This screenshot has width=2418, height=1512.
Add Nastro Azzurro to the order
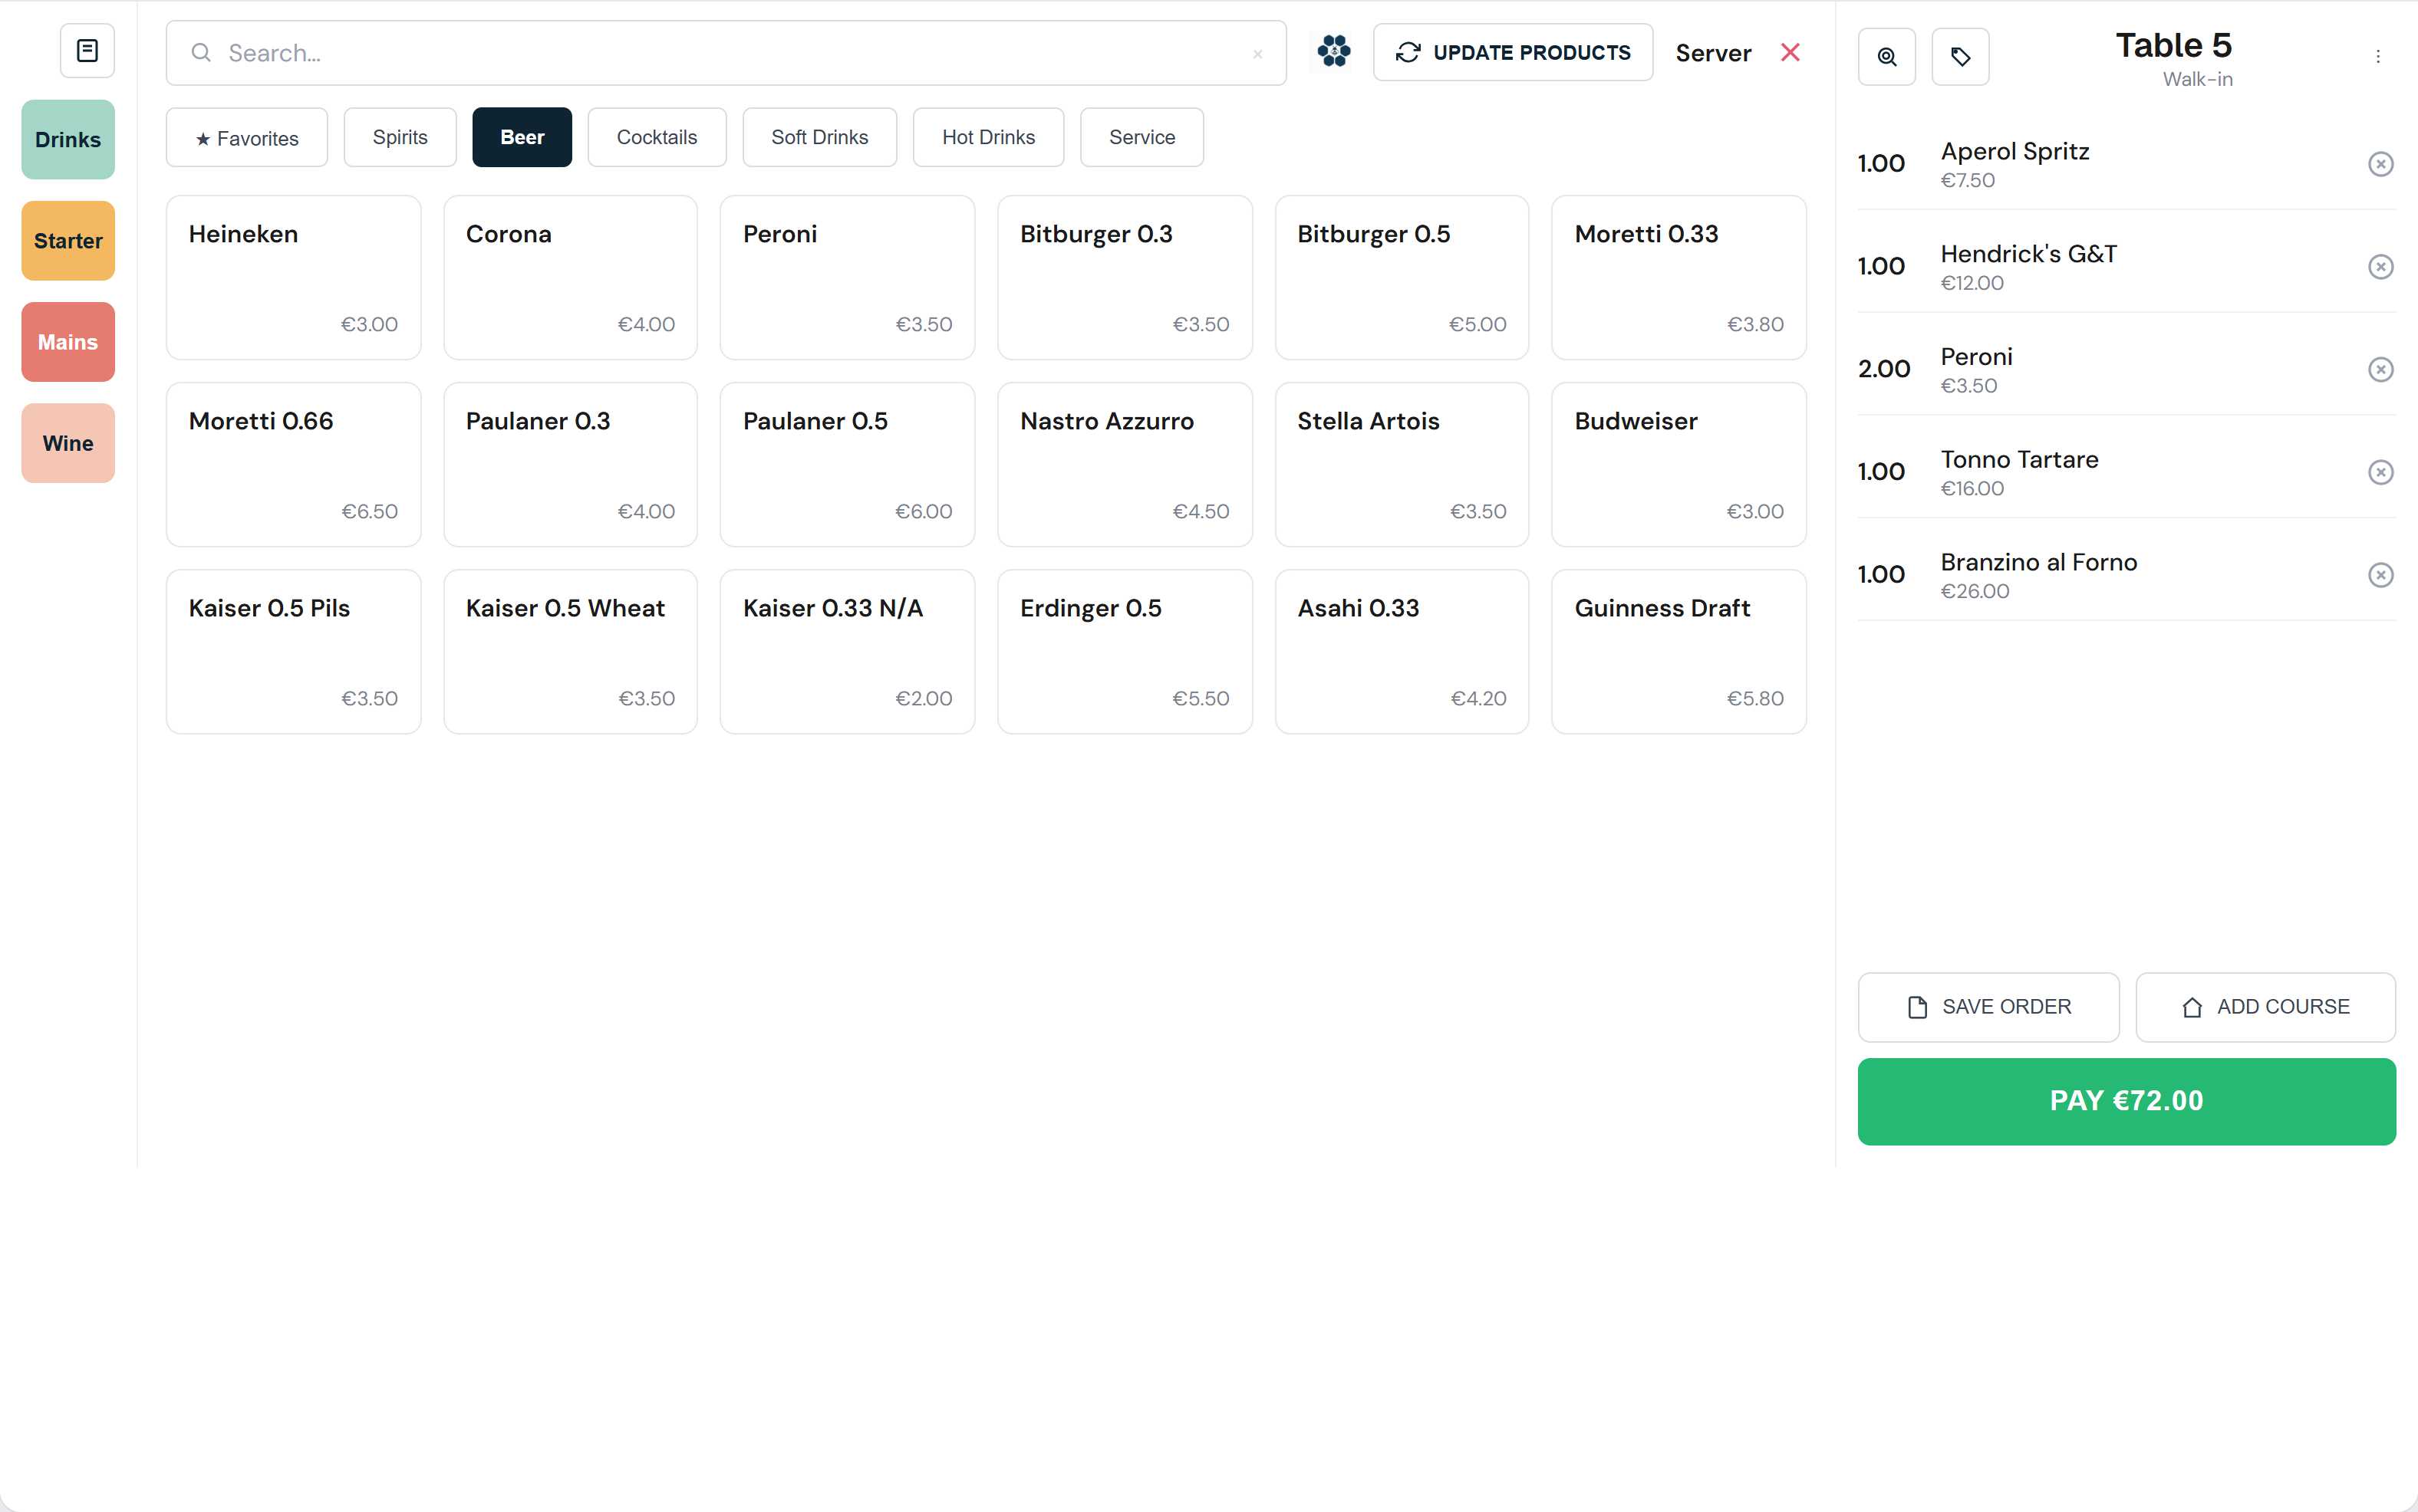pos(1125,465)
